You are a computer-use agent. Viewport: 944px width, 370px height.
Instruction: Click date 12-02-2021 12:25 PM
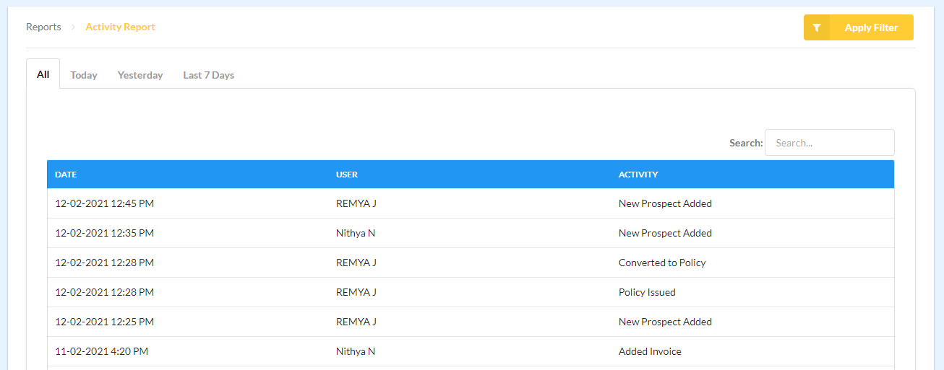(104, 322)
